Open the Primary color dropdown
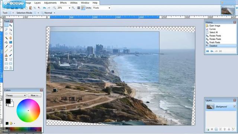 click(x=16, y=95)
